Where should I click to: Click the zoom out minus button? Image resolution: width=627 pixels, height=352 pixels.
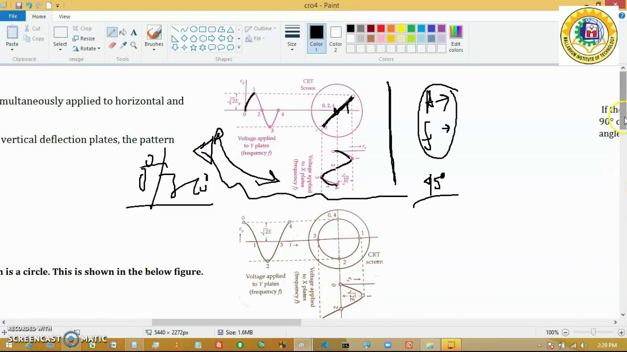click(565, 332)
